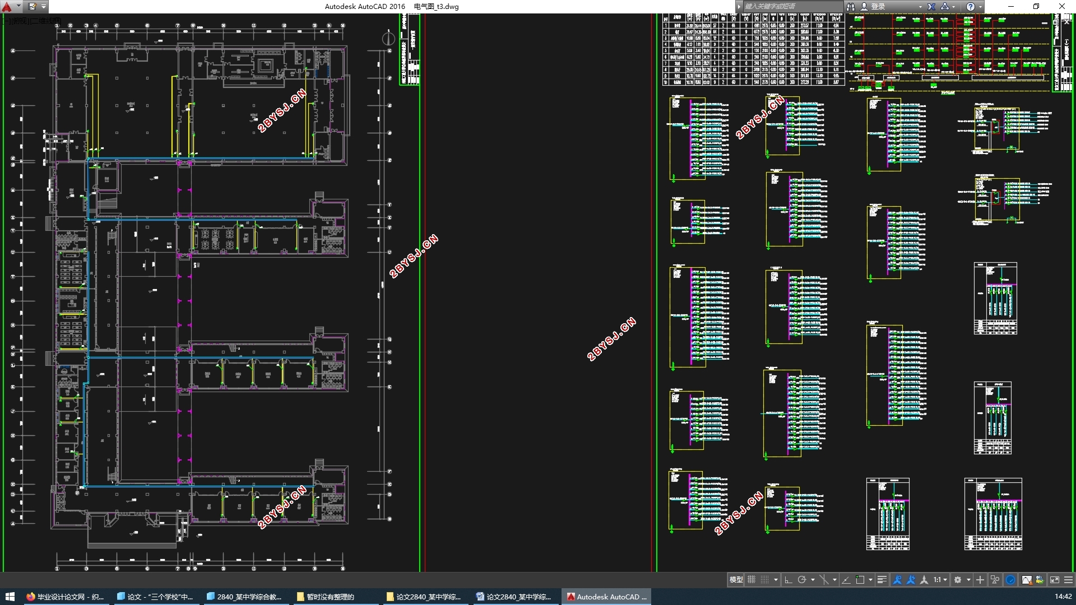Click the binoculars search icon
This screenshot has height=605, width=1076.
click(x=851, y=7)
